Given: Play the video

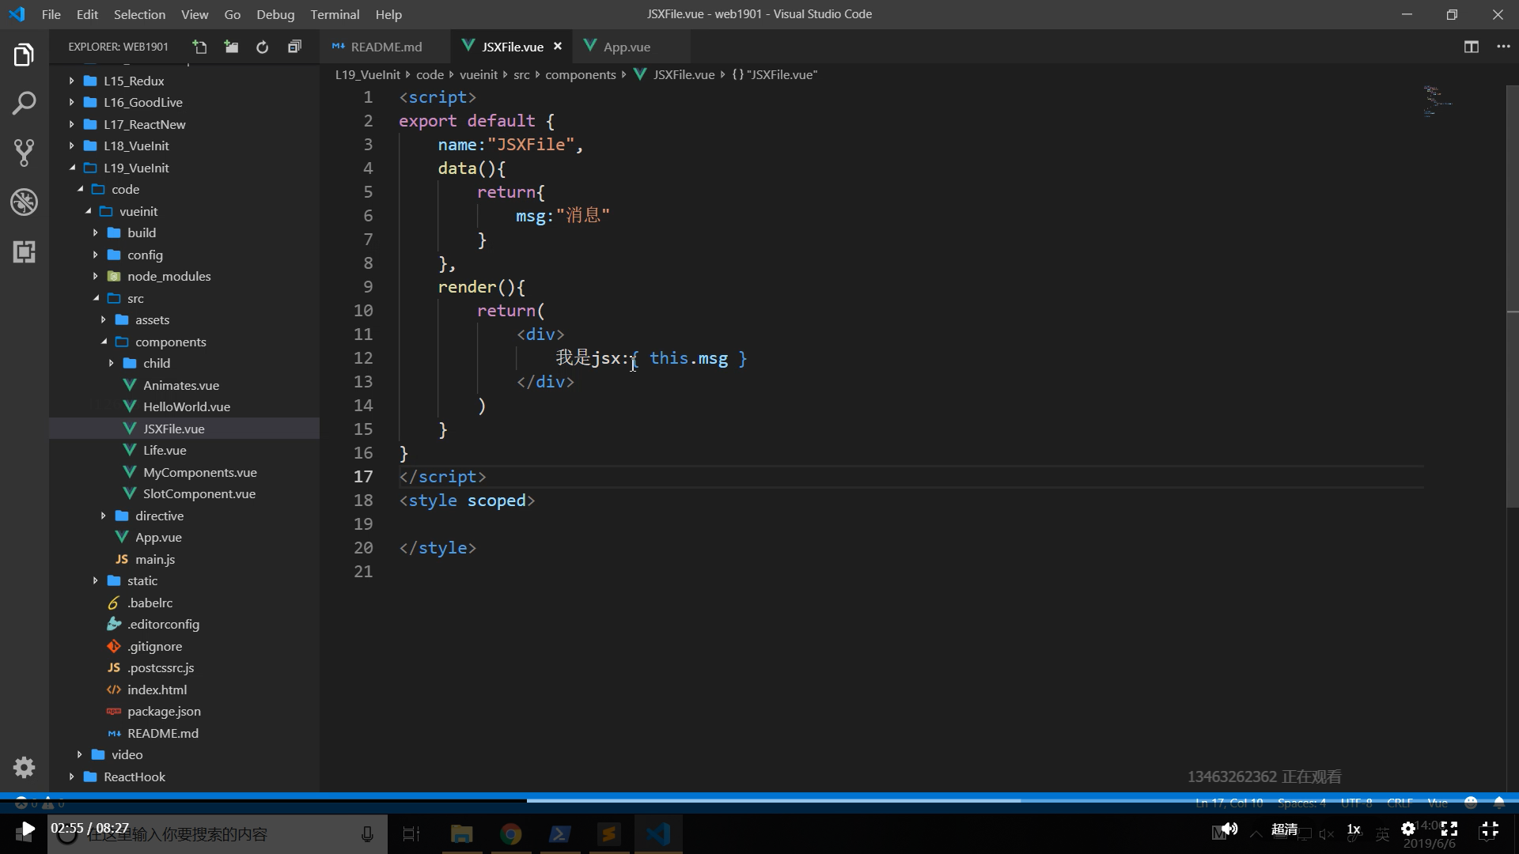Looking at the screenshot, I should 27,829.
